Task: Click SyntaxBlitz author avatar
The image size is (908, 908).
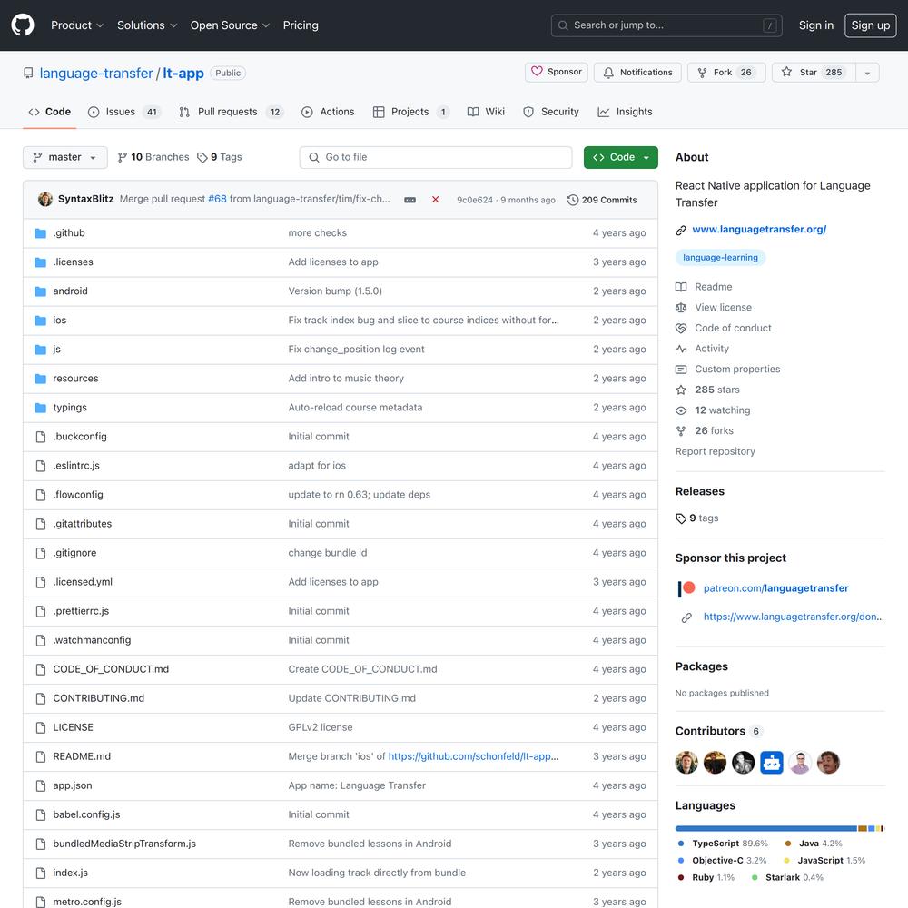Action: click(x=45, y=199)
